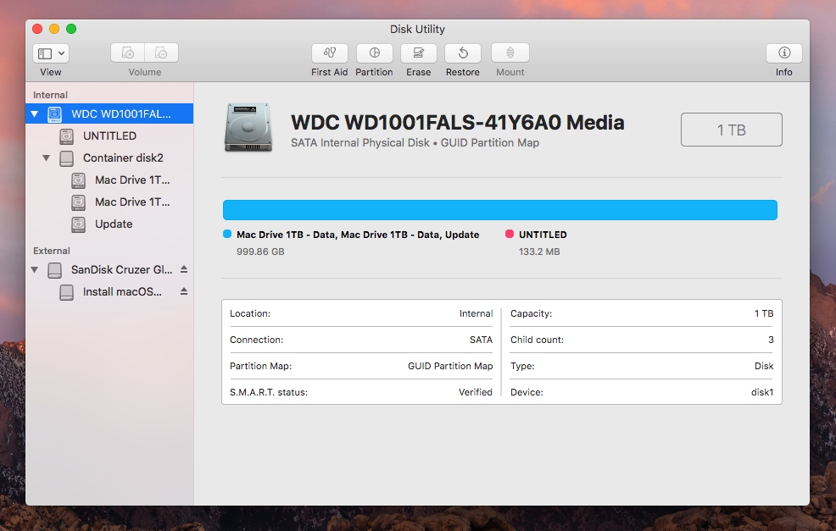The image size is (836, 531).
Task: Collapse the WDC WD1001FAL disk disclosure triangle
Action: [x=35, y=114]
